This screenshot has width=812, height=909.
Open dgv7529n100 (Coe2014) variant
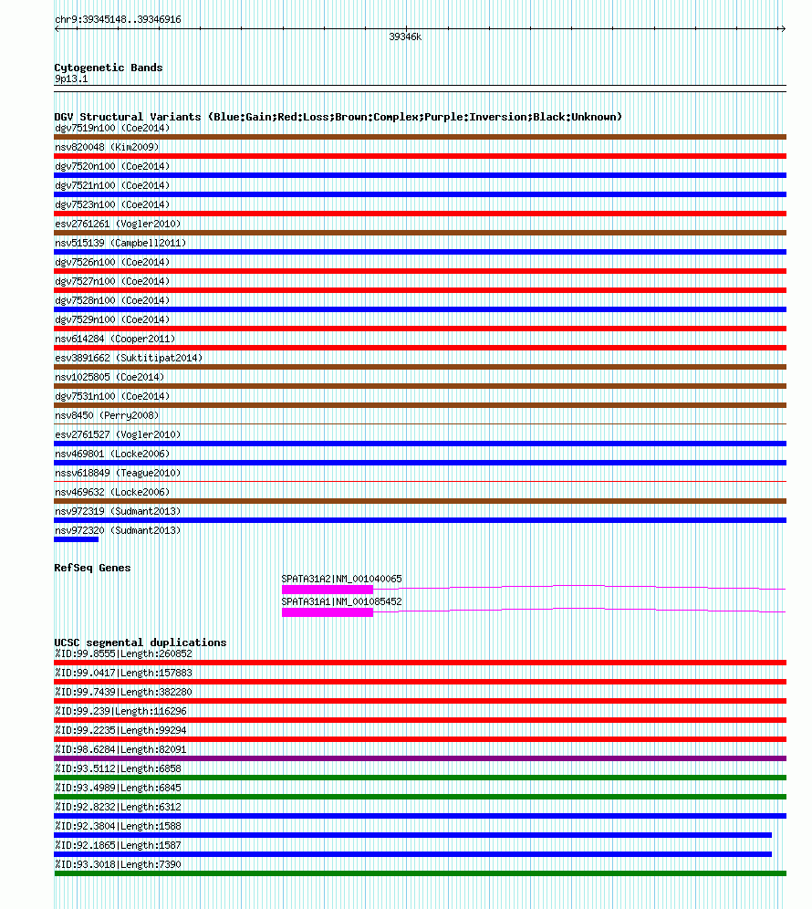tap(112, 319)
